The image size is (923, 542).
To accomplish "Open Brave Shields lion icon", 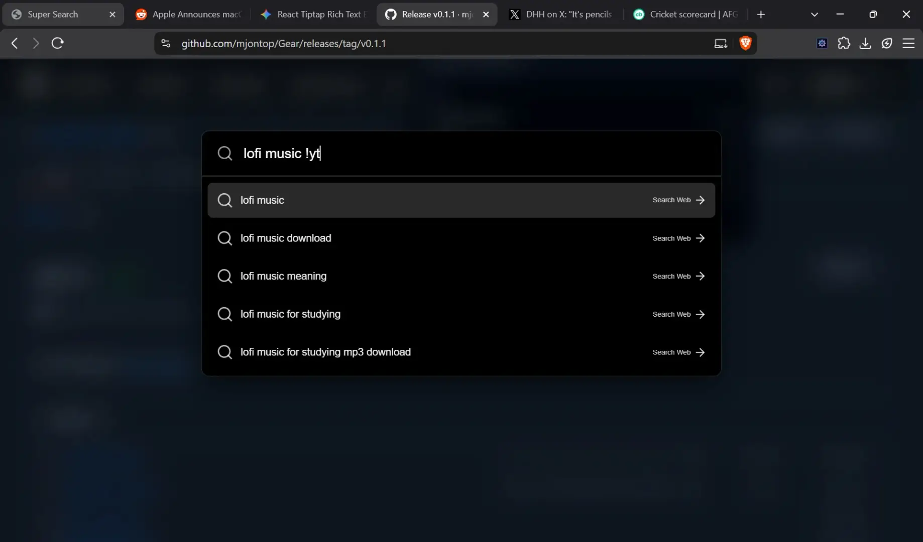I will tap(745, 43).
